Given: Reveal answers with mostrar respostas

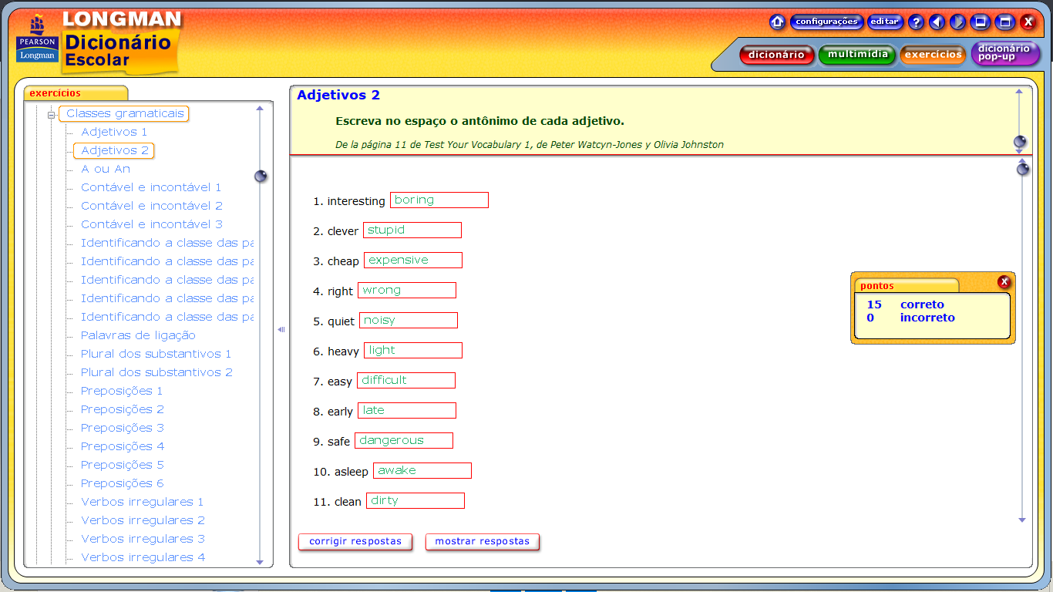Looking at the screenshot, I should (483, 541).
